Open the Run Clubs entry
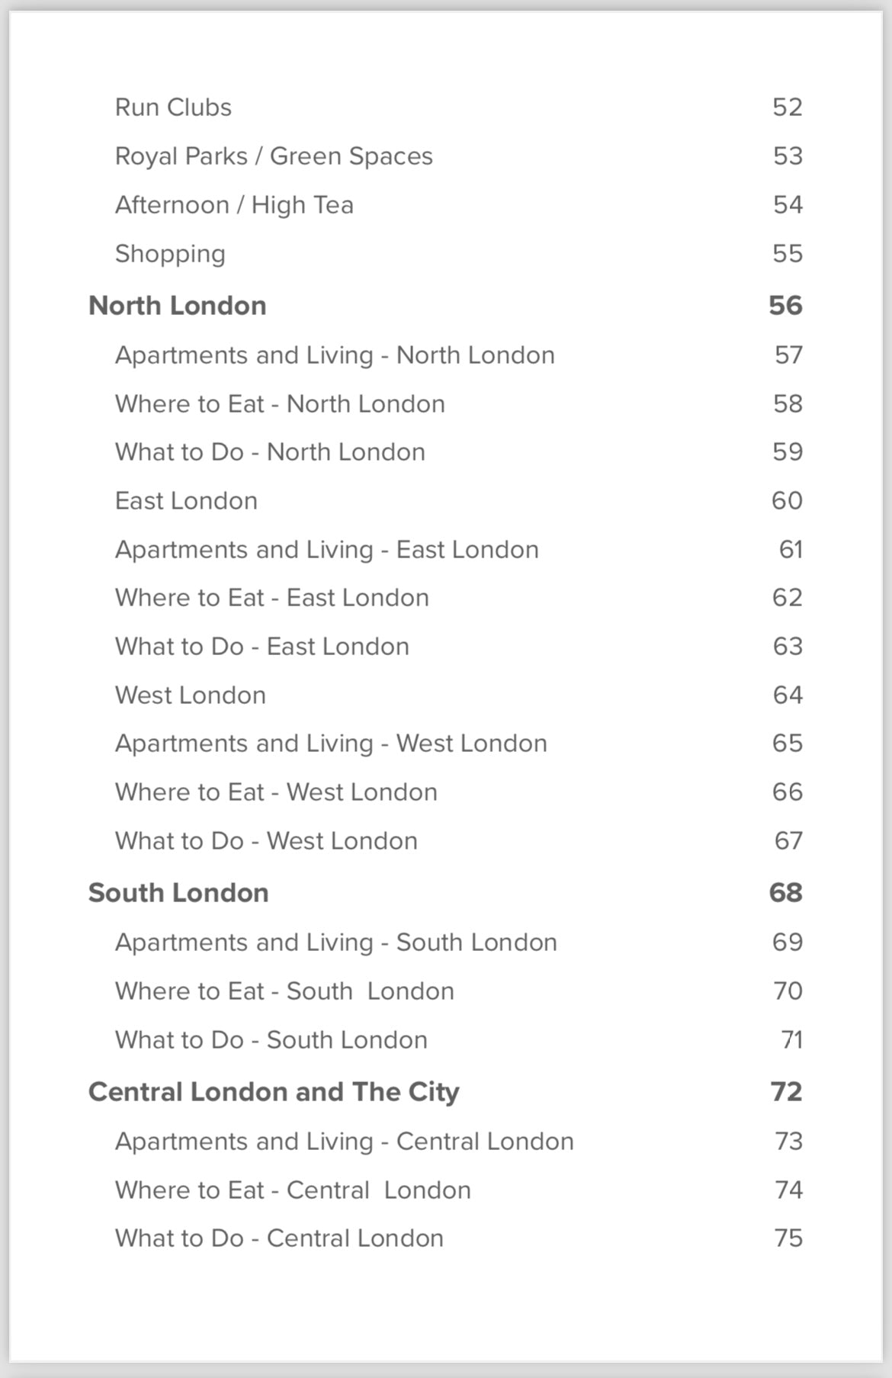The height and width of the screenshot is (1378, 892). pos(173,108)
